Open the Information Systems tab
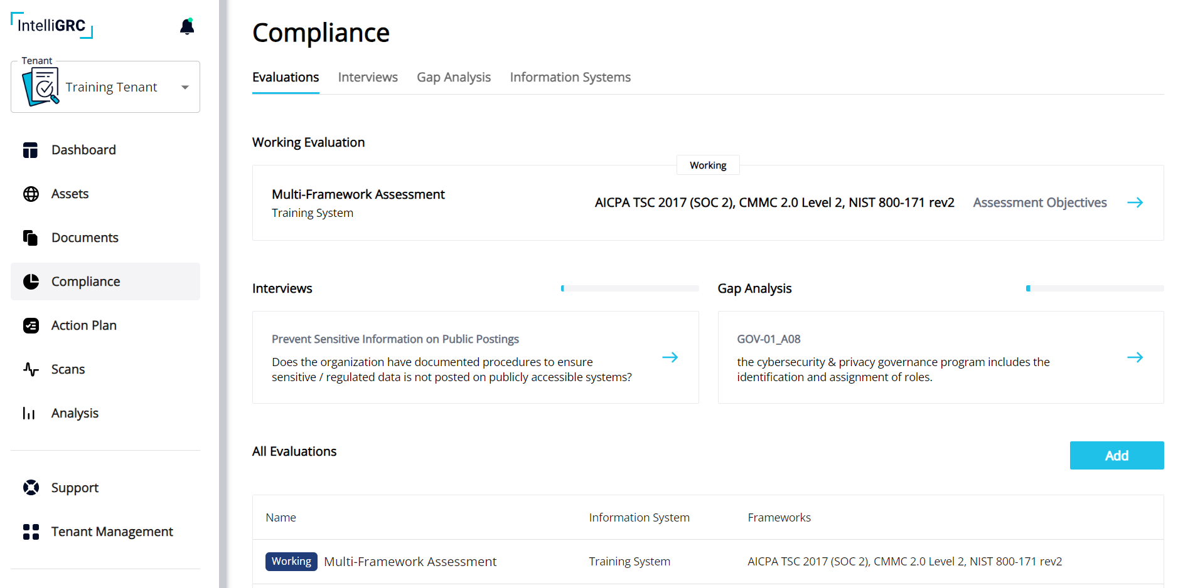The height and width of the screenshot is (588, 1178). click(x=570, y=77)
